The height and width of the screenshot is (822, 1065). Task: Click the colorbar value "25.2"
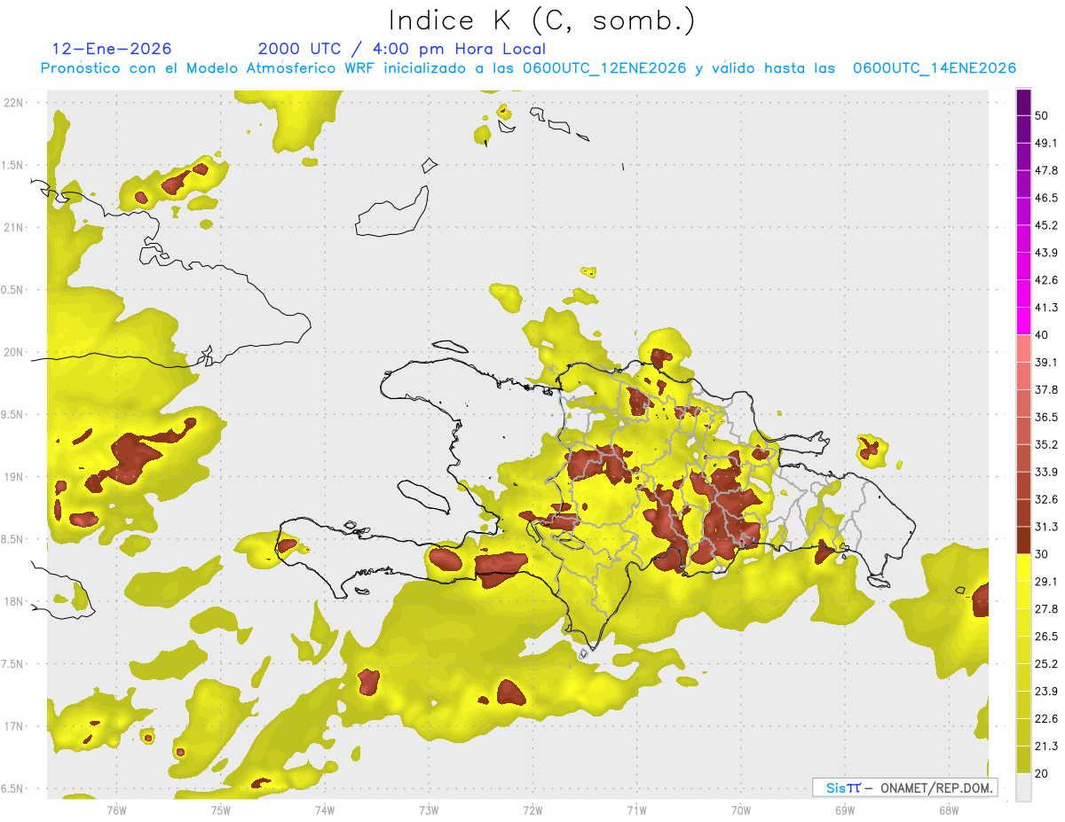click(1046, 664)
